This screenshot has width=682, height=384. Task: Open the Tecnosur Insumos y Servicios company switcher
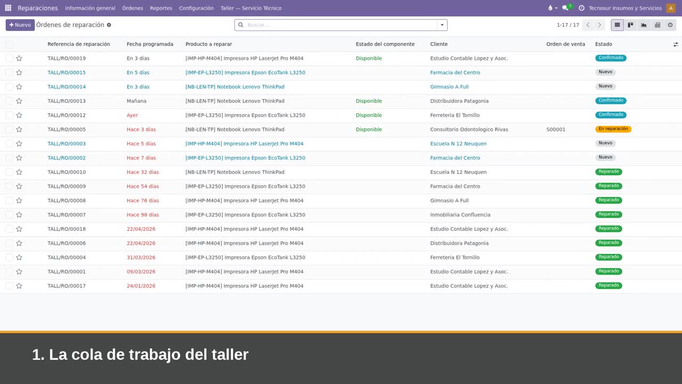(x=625, y=8)
